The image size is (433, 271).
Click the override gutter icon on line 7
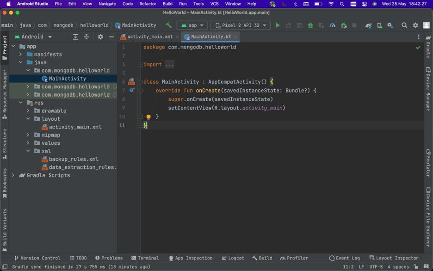pos(132,90)
